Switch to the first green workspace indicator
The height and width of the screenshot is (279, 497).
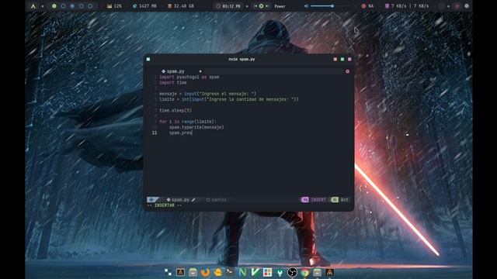coord(54,6)
